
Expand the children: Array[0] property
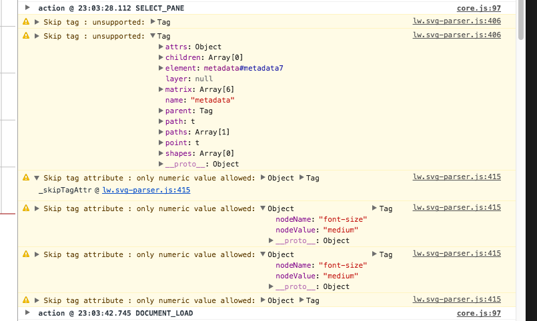161,58
